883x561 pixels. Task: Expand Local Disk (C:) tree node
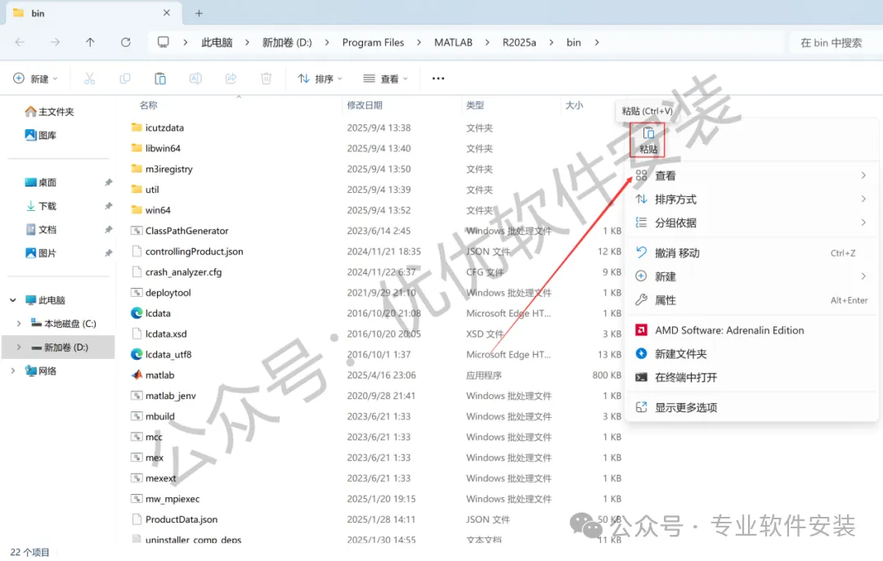[19, 324]
